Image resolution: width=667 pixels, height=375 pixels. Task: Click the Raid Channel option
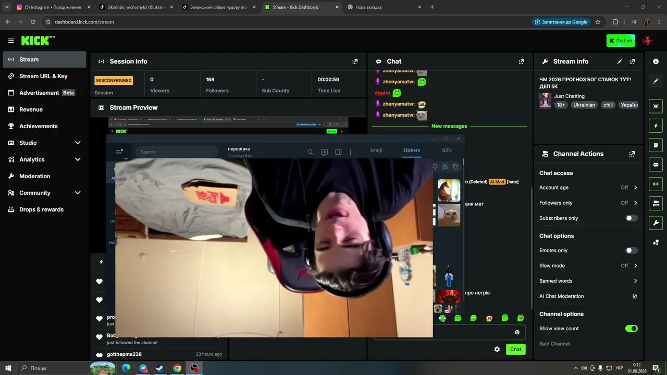554,344
